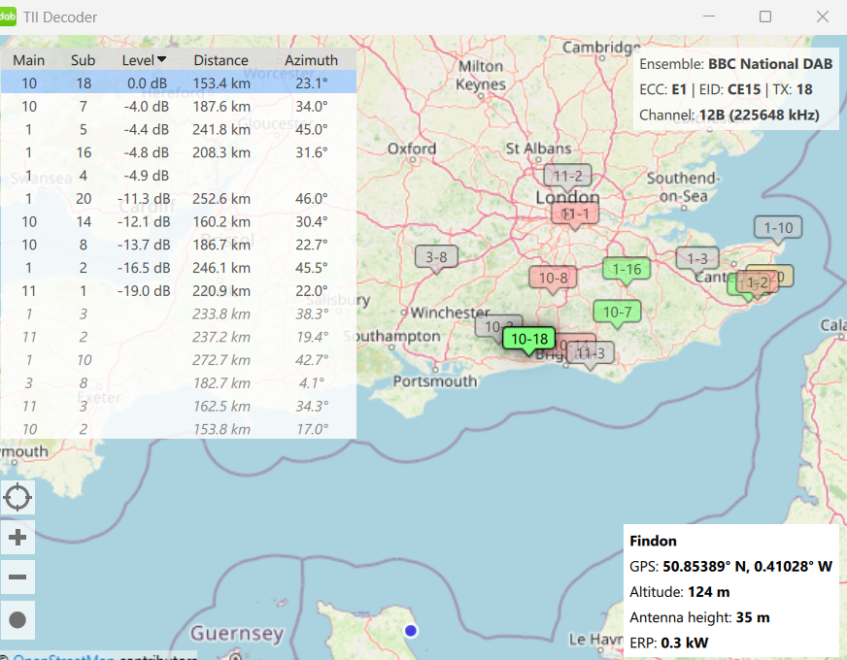
Task: Click the Antenna height 35 m value
Action: [x=753, y=617]
